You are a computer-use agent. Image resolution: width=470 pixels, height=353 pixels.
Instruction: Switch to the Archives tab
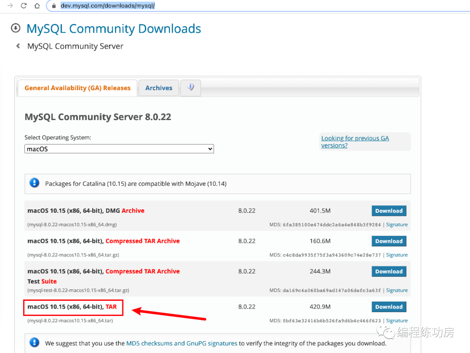tap(159, 88)
